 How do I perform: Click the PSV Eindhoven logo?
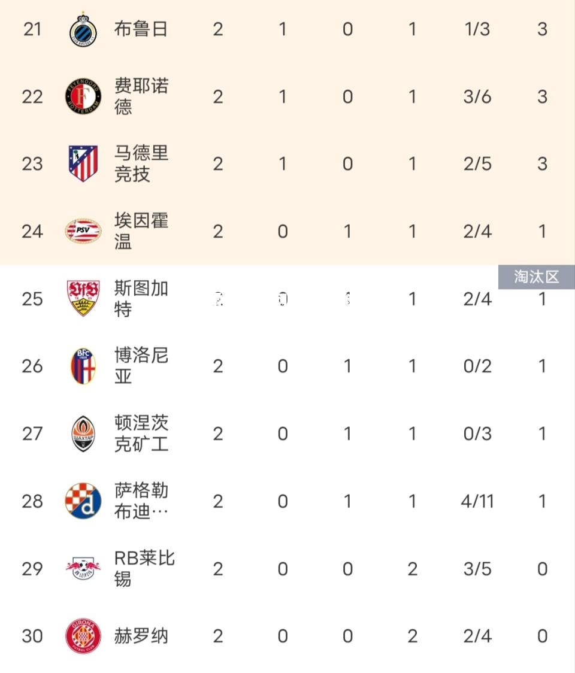(83, 231)
